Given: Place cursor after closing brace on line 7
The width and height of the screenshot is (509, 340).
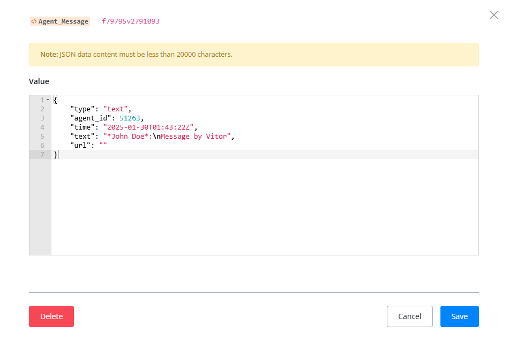Looking at the screenshot, I should (58, 155).
